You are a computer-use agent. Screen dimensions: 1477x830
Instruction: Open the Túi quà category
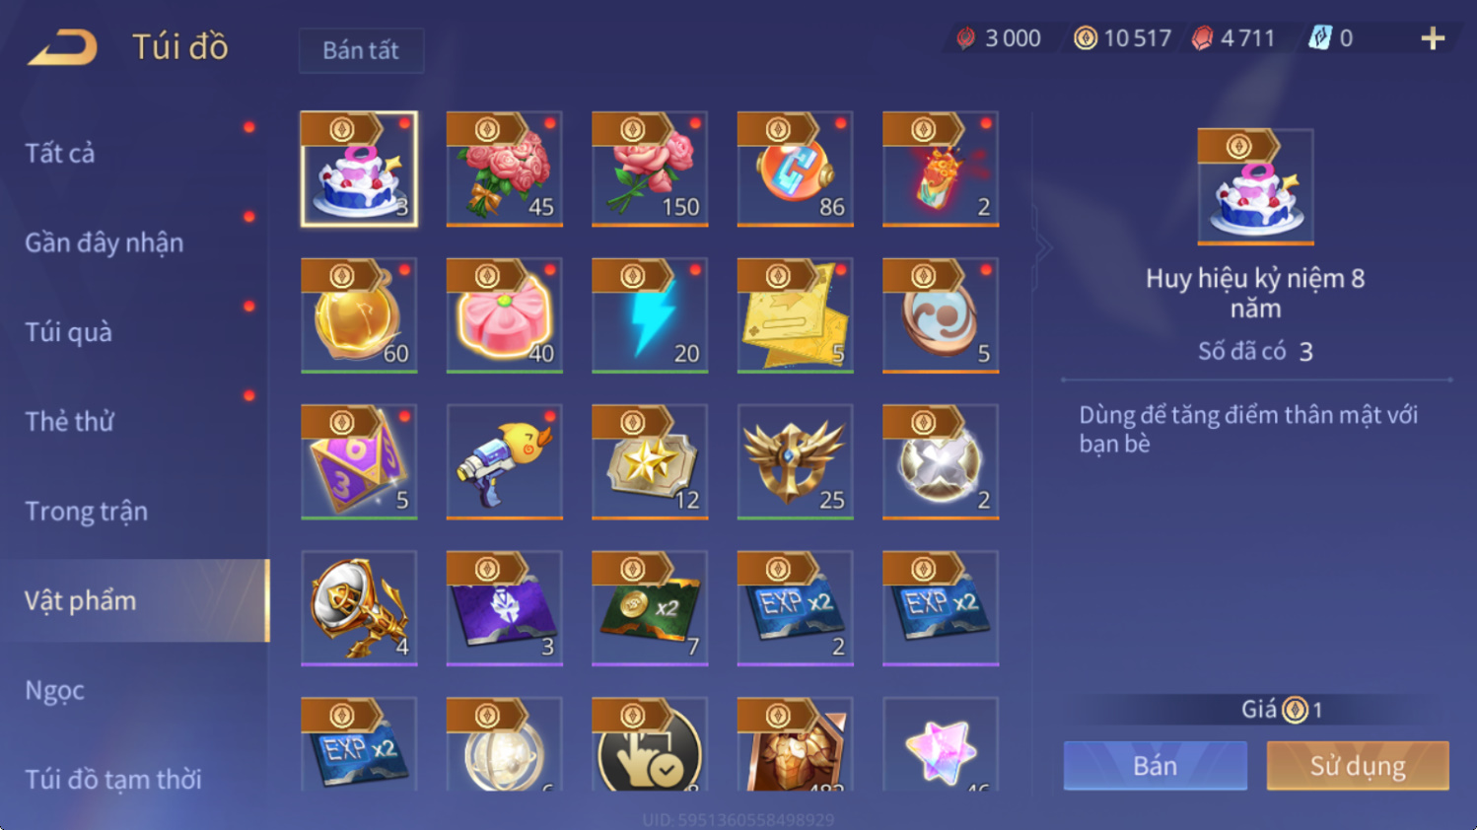(68, 332)
